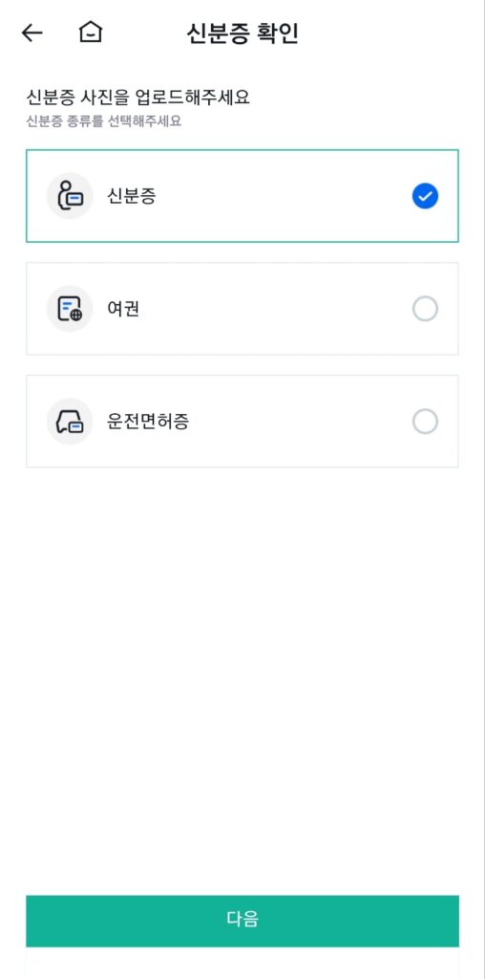Click the green-bordered selected option card
The image size is (485, 979).
242,196
